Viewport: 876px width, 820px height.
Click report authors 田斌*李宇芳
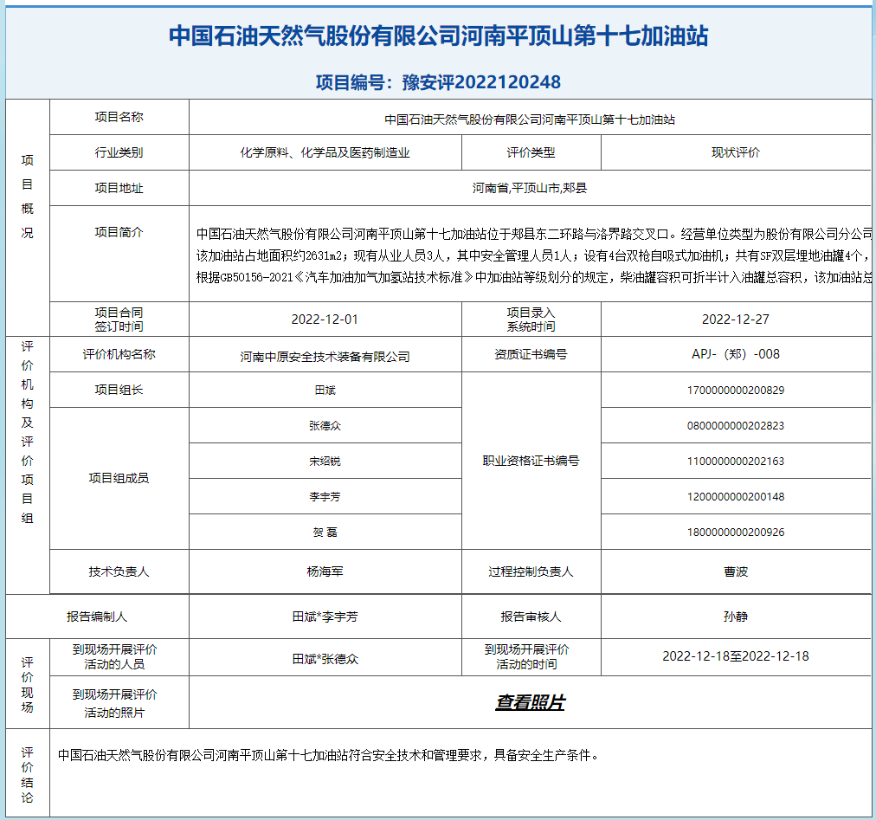click(x=325, y=617)
